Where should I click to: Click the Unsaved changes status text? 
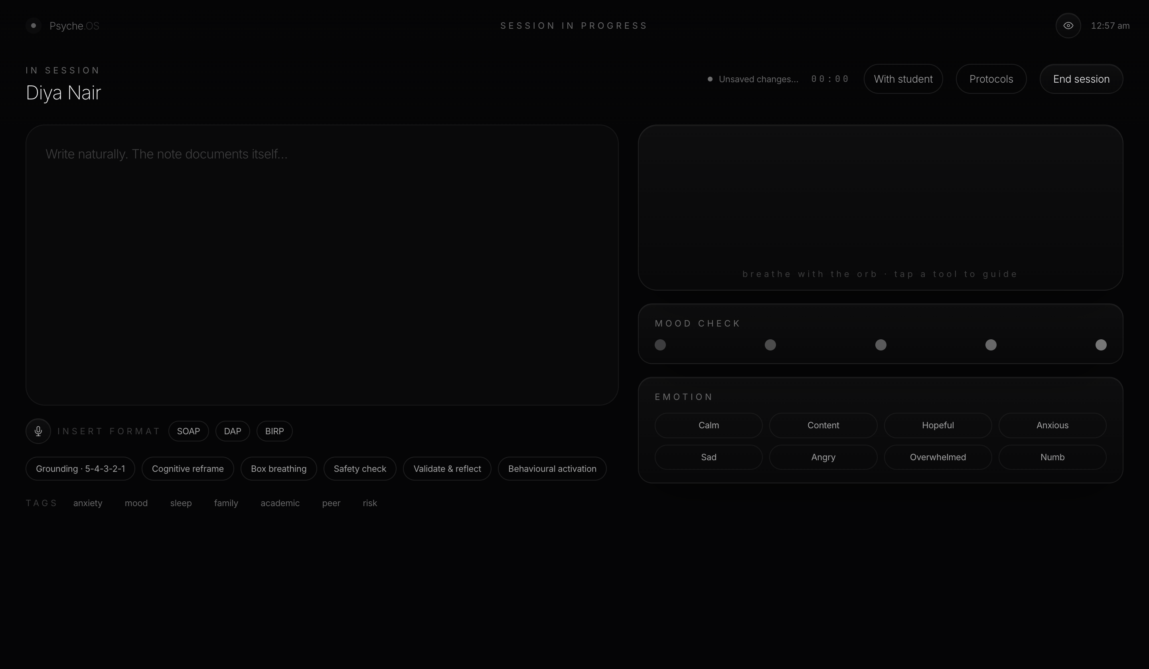(x=758, y=79)
